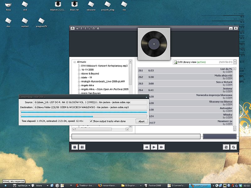This screenshot has height=188, width=251.
Task: Toggle repeat playback mode icon
Action: click(x=226, y=147)
